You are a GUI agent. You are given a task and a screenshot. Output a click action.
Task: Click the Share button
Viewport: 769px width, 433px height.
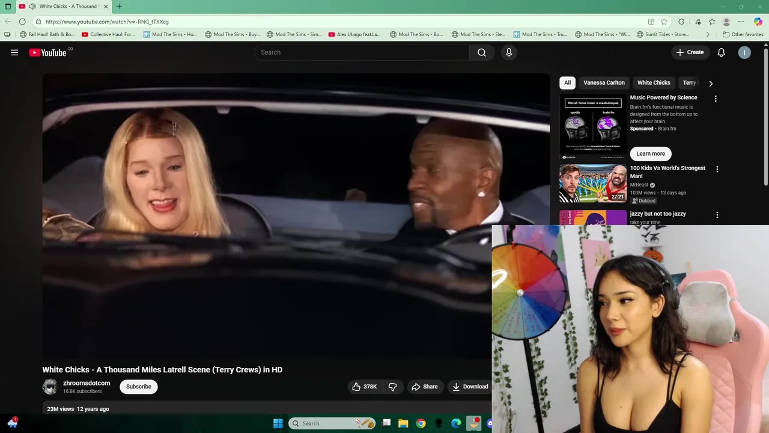pos(424,387)
